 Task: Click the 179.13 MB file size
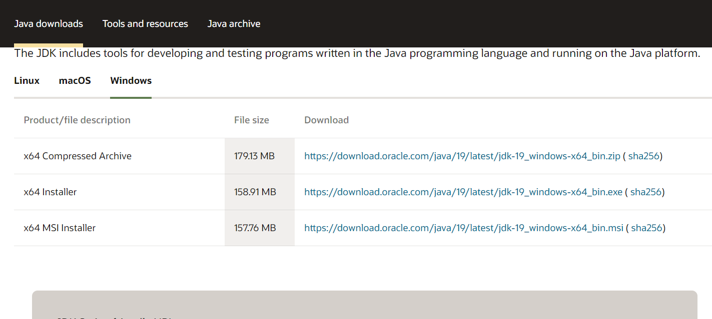click(254, 156)
